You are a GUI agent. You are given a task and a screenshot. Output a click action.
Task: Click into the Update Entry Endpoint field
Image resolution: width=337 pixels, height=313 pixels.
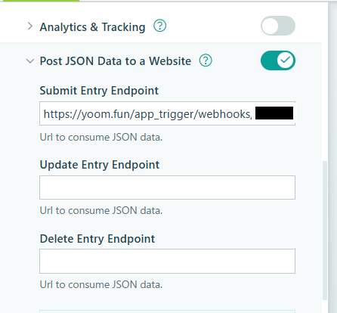coord(167,187)
